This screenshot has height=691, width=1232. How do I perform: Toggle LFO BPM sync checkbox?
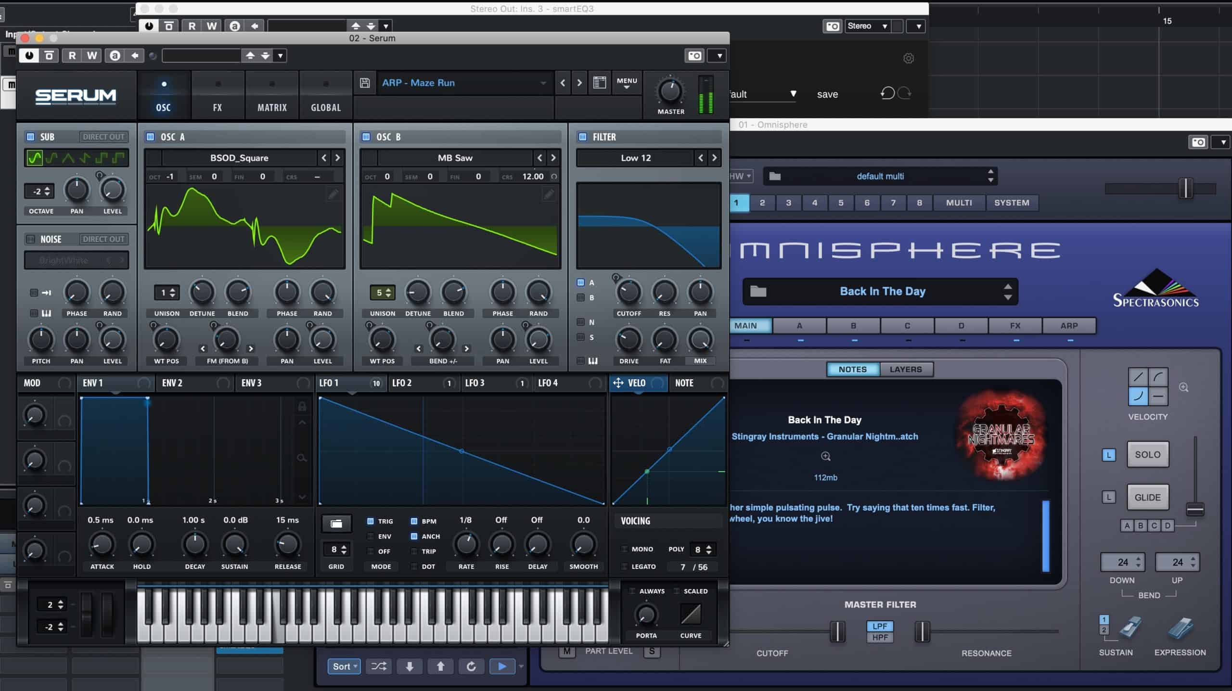point(414,521)
